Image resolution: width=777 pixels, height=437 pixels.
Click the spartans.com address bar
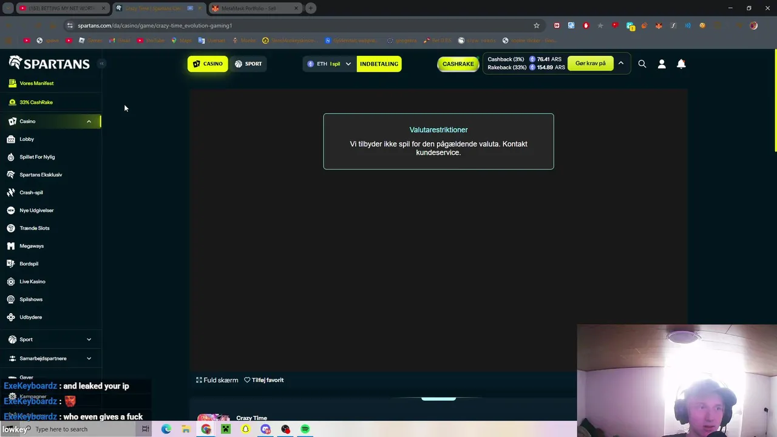297,25
